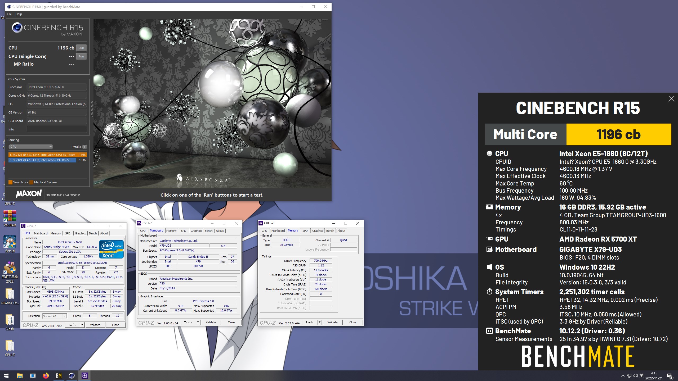Click the network tray icon
This screenshot has height=381, width=678.
(629, 376)
